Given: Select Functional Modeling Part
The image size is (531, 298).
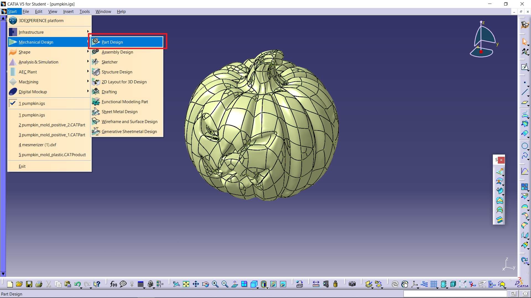Looking at the screenshot, I should pyautogui.click(x=127, y=102).
